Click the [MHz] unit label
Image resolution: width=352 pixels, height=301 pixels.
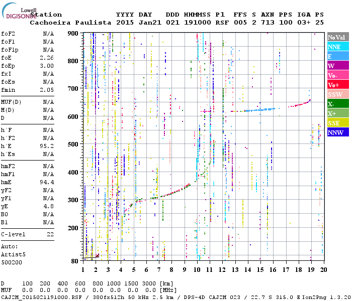coord(168,290)
